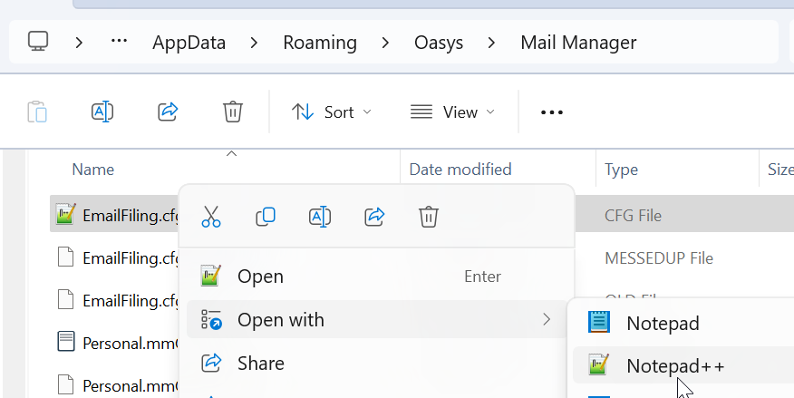
Task: Open the Sort dropdown
Action: [x=331, y=112]
